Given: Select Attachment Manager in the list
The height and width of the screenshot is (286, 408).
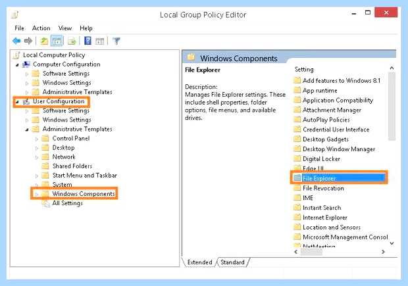Looking at the screenshot, I should [x=332, y=110].
